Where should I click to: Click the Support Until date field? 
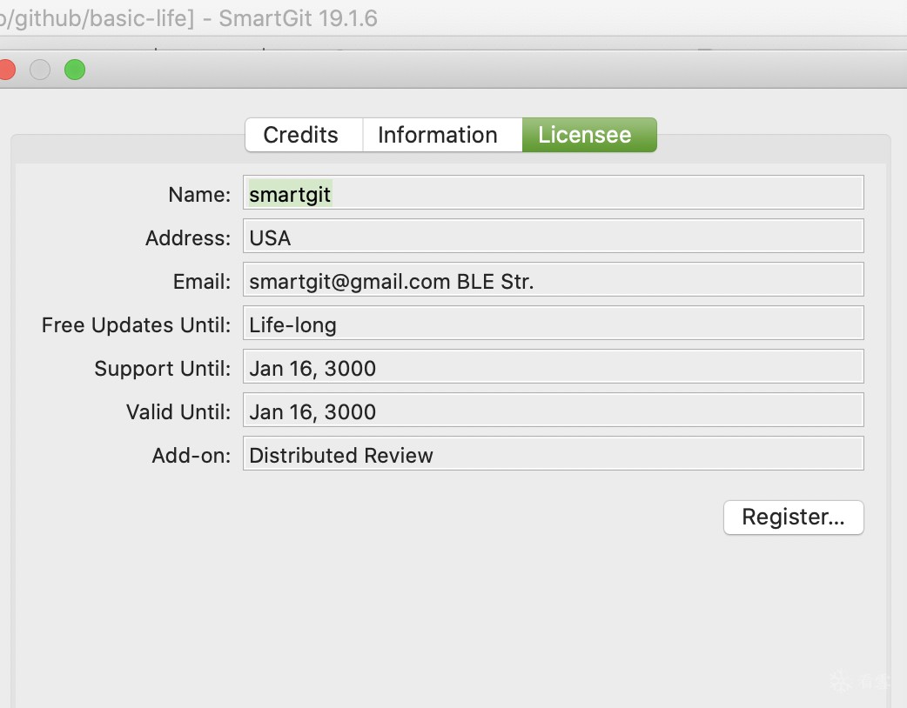coord(553,367)
